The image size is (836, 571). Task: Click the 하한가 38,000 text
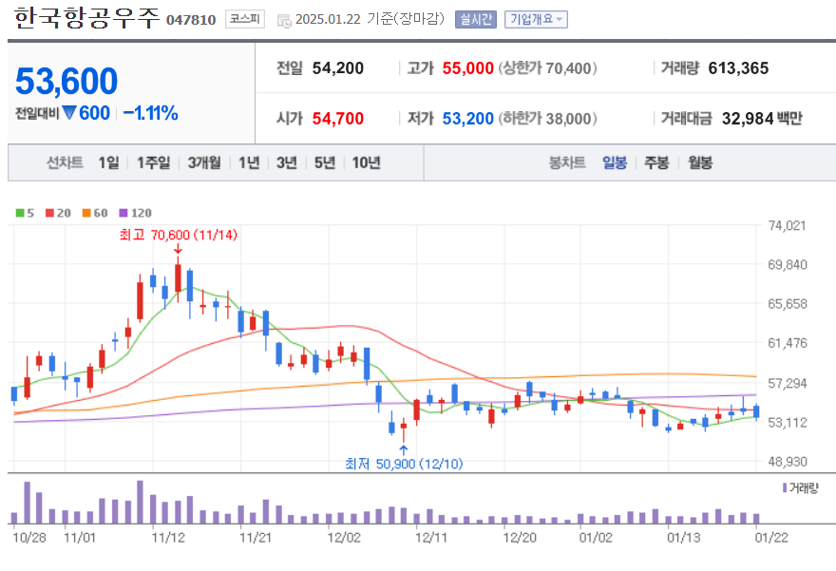(x=547, y=119)
